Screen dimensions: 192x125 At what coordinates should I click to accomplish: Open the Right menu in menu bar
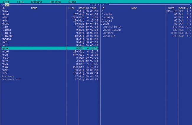(72, 2)
